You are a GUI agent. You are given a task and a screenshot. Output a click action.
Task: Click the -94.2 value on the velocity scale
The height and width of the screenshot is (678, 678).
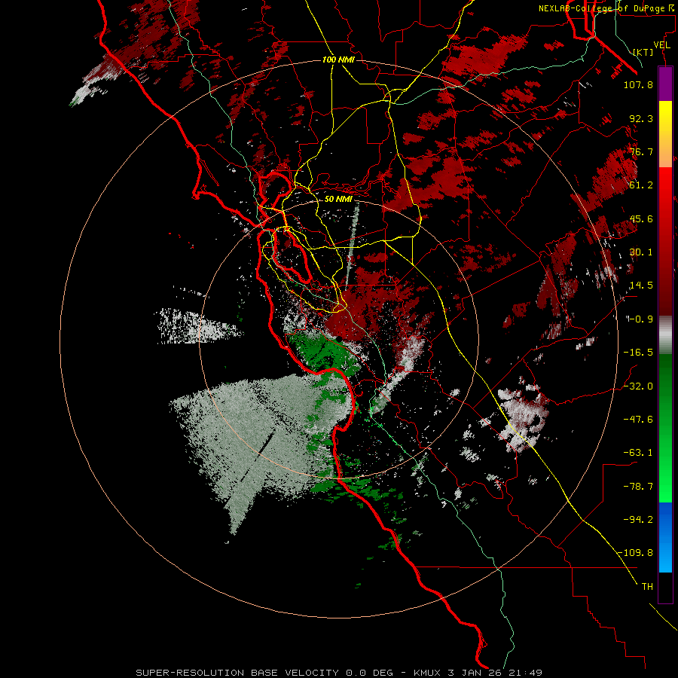click(x=638, y=520)
